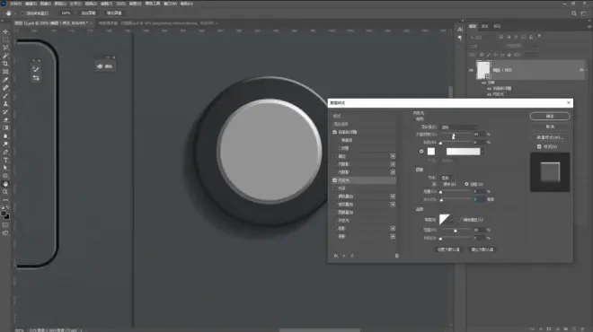This screenshot has height=332, width=593.
Task: Enable the Anti-aliased checkbox beside the contour
Action: coord(458,220)
